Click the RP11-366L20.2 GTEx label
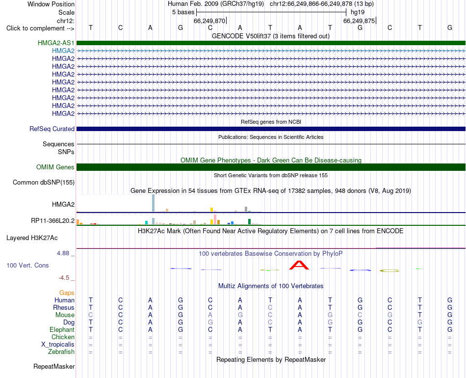 click(52, 221)
